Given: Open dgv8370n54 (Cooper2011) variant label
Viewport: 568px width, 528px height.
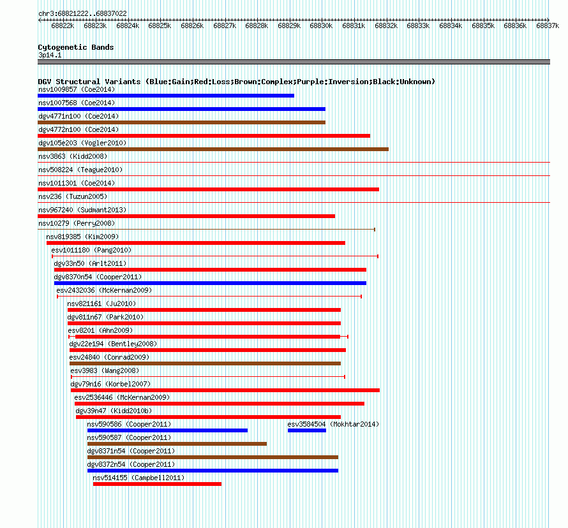Looking at the screenshot, I should [x=98, y=277].
